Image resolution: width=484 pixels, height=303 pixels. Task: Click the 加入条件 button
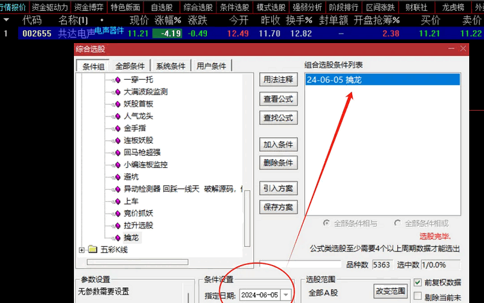pyautogui.click(x=278, y=144)
